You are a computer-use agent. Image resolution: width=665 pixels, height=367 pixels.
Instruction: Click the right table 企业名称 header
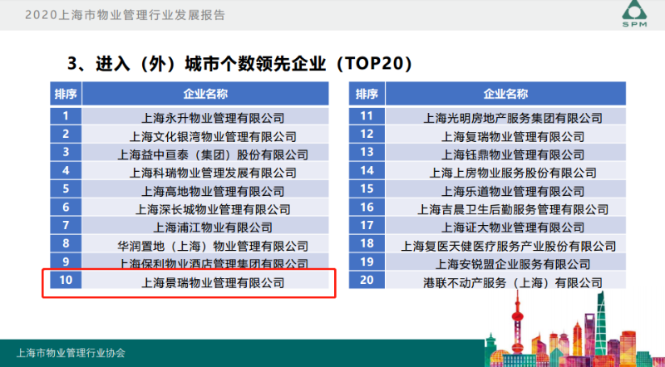[x=505, y=94]
